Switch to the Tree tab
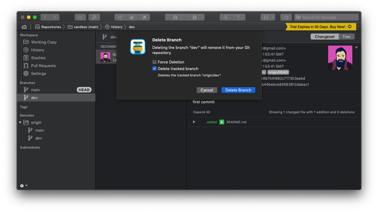Image resolution: width=378 pixels, height=212 pixels. 346,37
